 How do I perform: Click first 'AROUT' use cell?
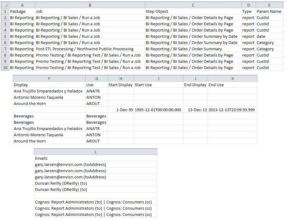pyautogui.click(x=97, y=104)
